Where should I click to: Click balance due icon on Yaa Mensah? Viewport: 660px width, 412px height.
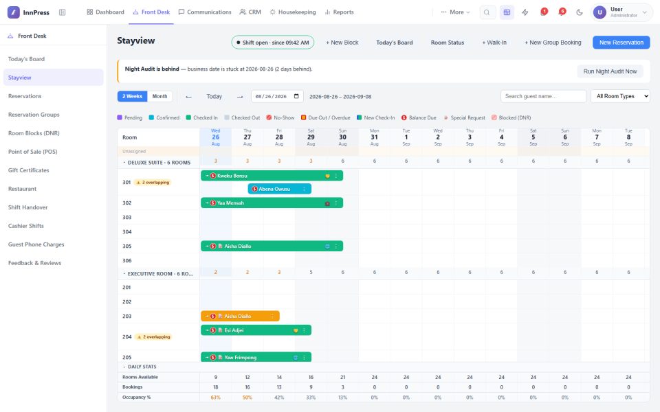(x=213, y=203)
